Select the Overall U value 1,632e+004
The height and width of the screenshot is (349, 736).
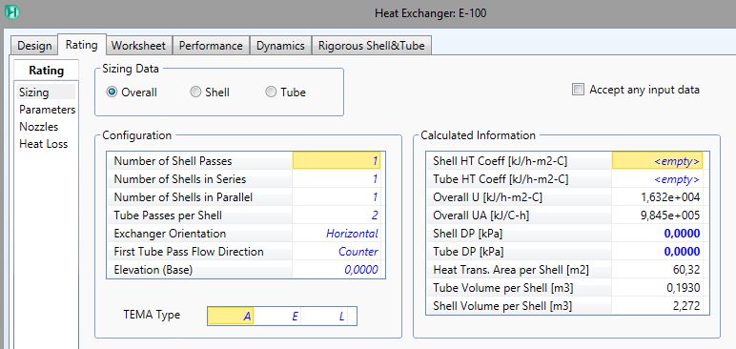(x=657, y=197)
